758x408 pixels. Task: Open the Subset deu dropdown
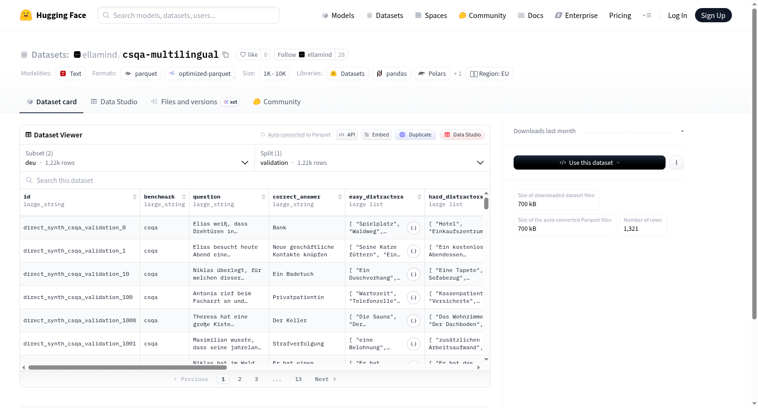pos(137,158)
